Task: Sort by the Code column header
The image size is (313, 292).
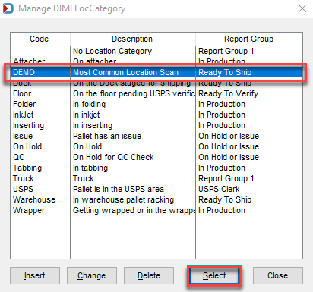Action: click(x=40, y=39)
